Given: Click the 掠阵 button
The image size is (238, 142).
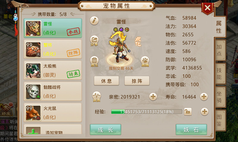Looking at the screenshot, I should [137, 81].
